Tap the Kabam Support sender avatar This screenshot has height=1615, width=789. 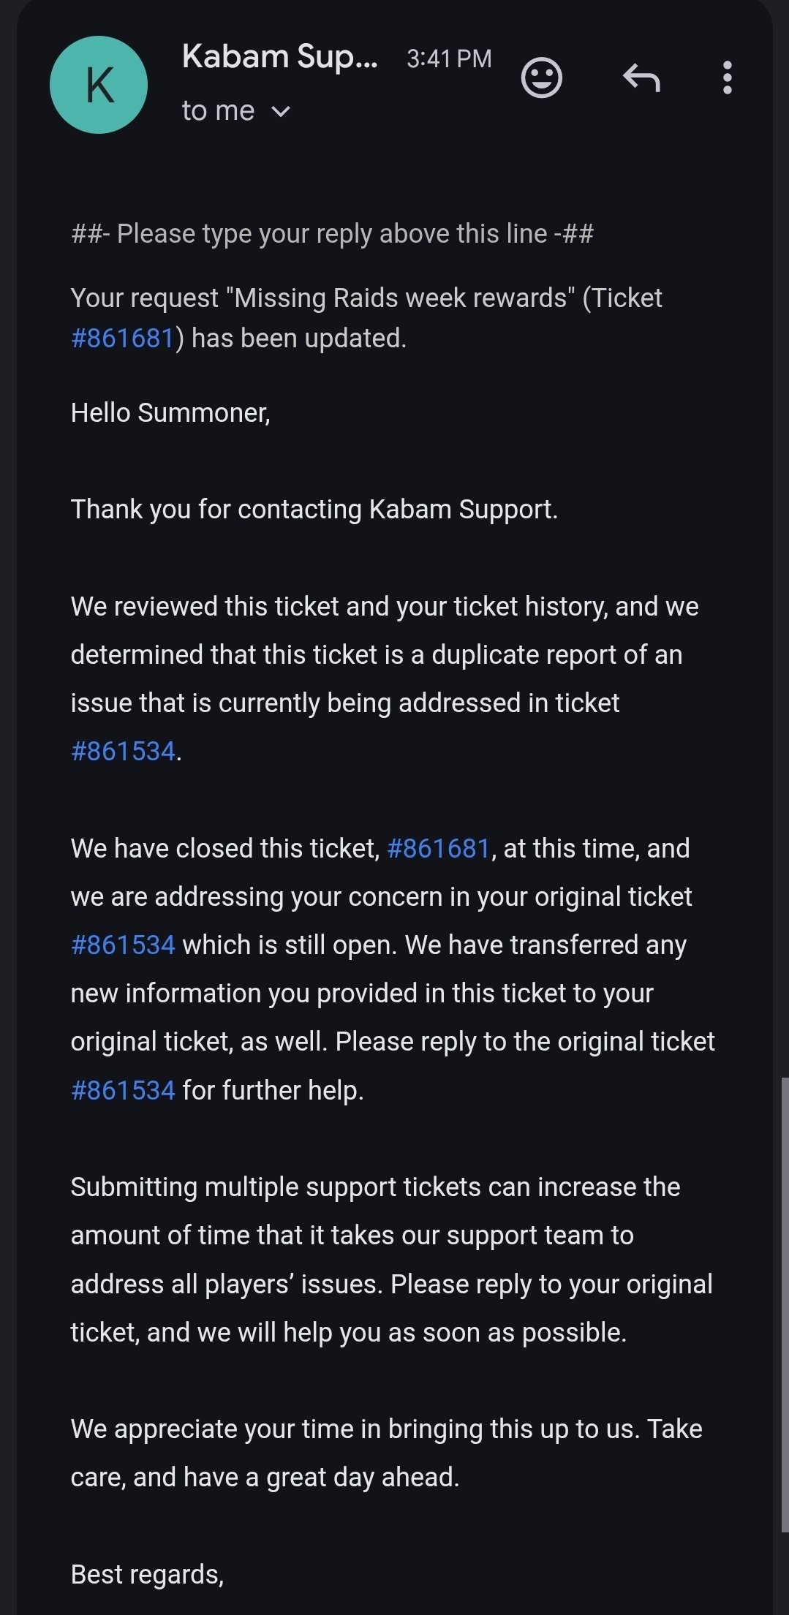pos(99,85)
